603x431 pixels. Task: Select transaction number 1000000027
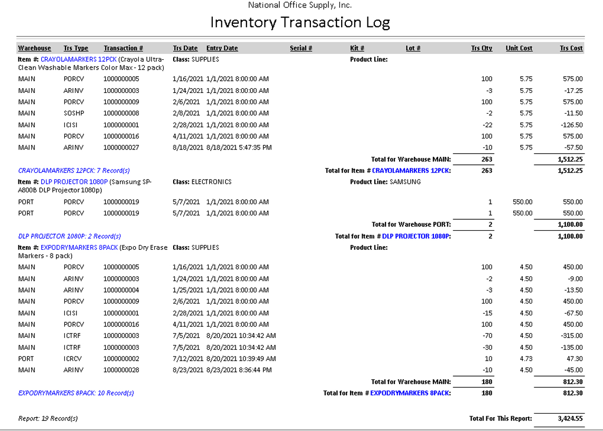pos(121,147)
